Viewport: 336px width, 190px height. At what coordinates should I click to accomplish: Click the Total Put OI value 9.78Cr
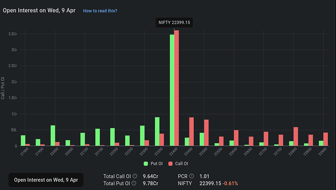(150, 183)
